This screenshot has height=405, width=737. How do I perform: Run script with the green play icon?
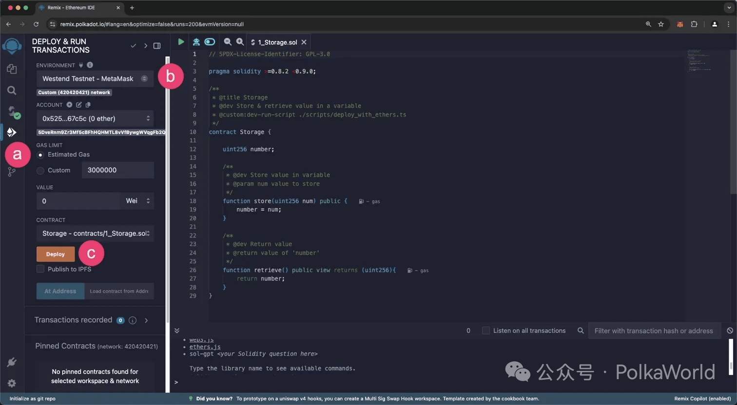[x=181, y=42]
